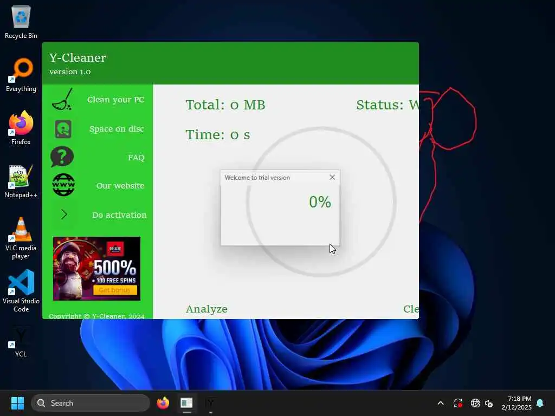Screen dimensions: 555x416
Task: Click the Total: 0 MB text
Action: 225,105
